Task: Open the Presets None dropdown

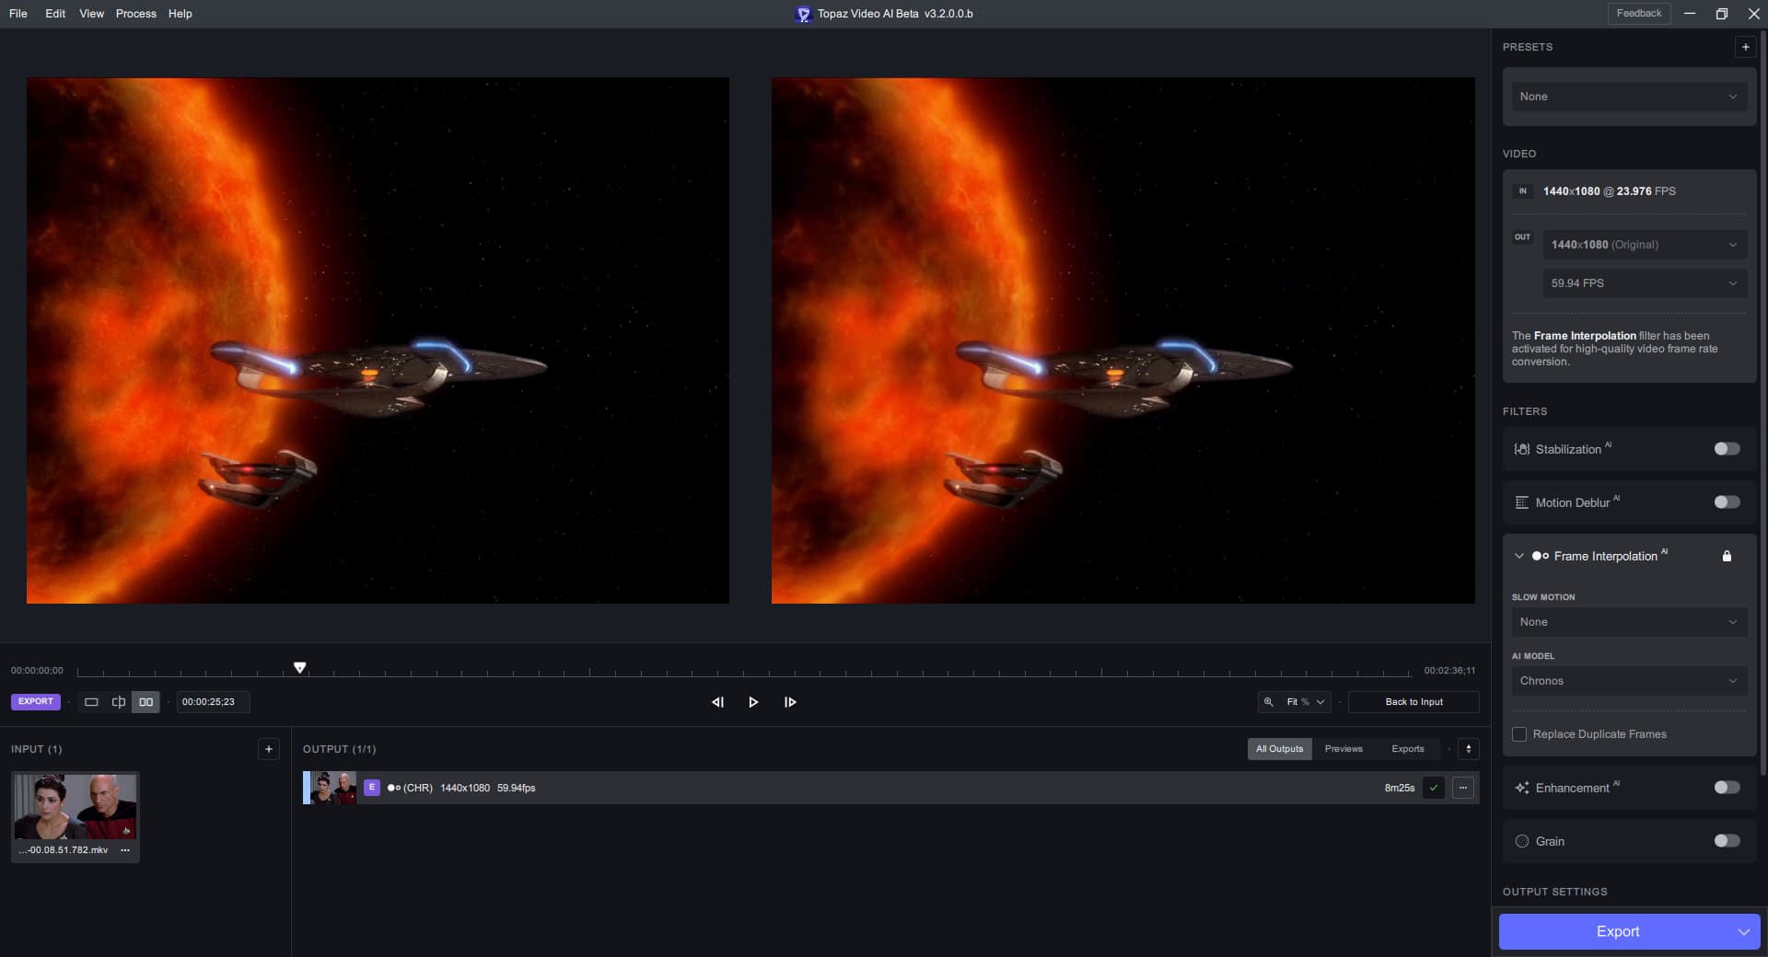Action: (x=1628, y=97)
